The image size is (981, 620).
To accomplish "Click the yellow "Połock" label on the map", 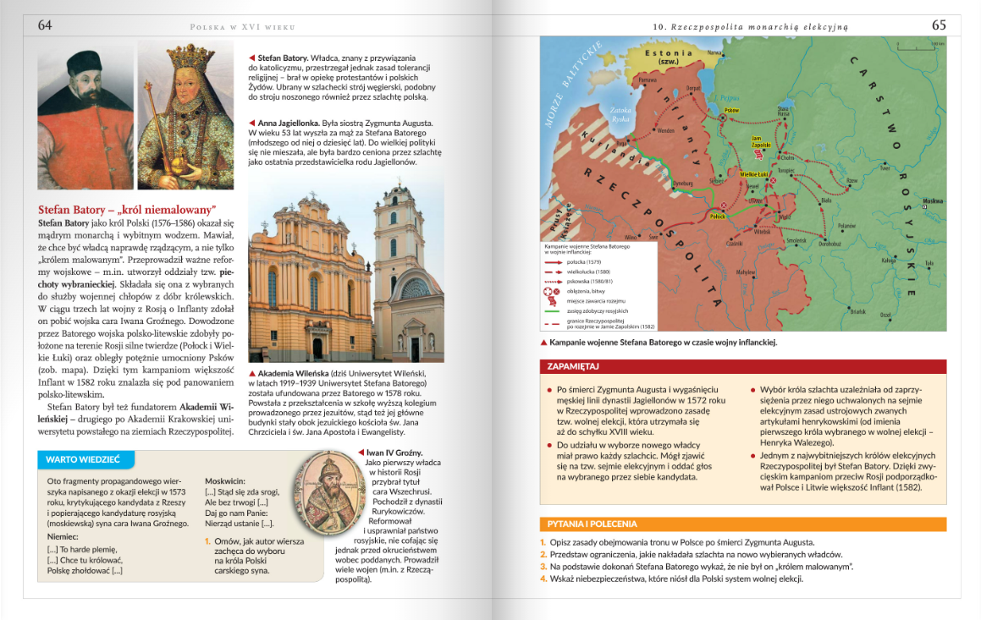I will tap(718, 217).
